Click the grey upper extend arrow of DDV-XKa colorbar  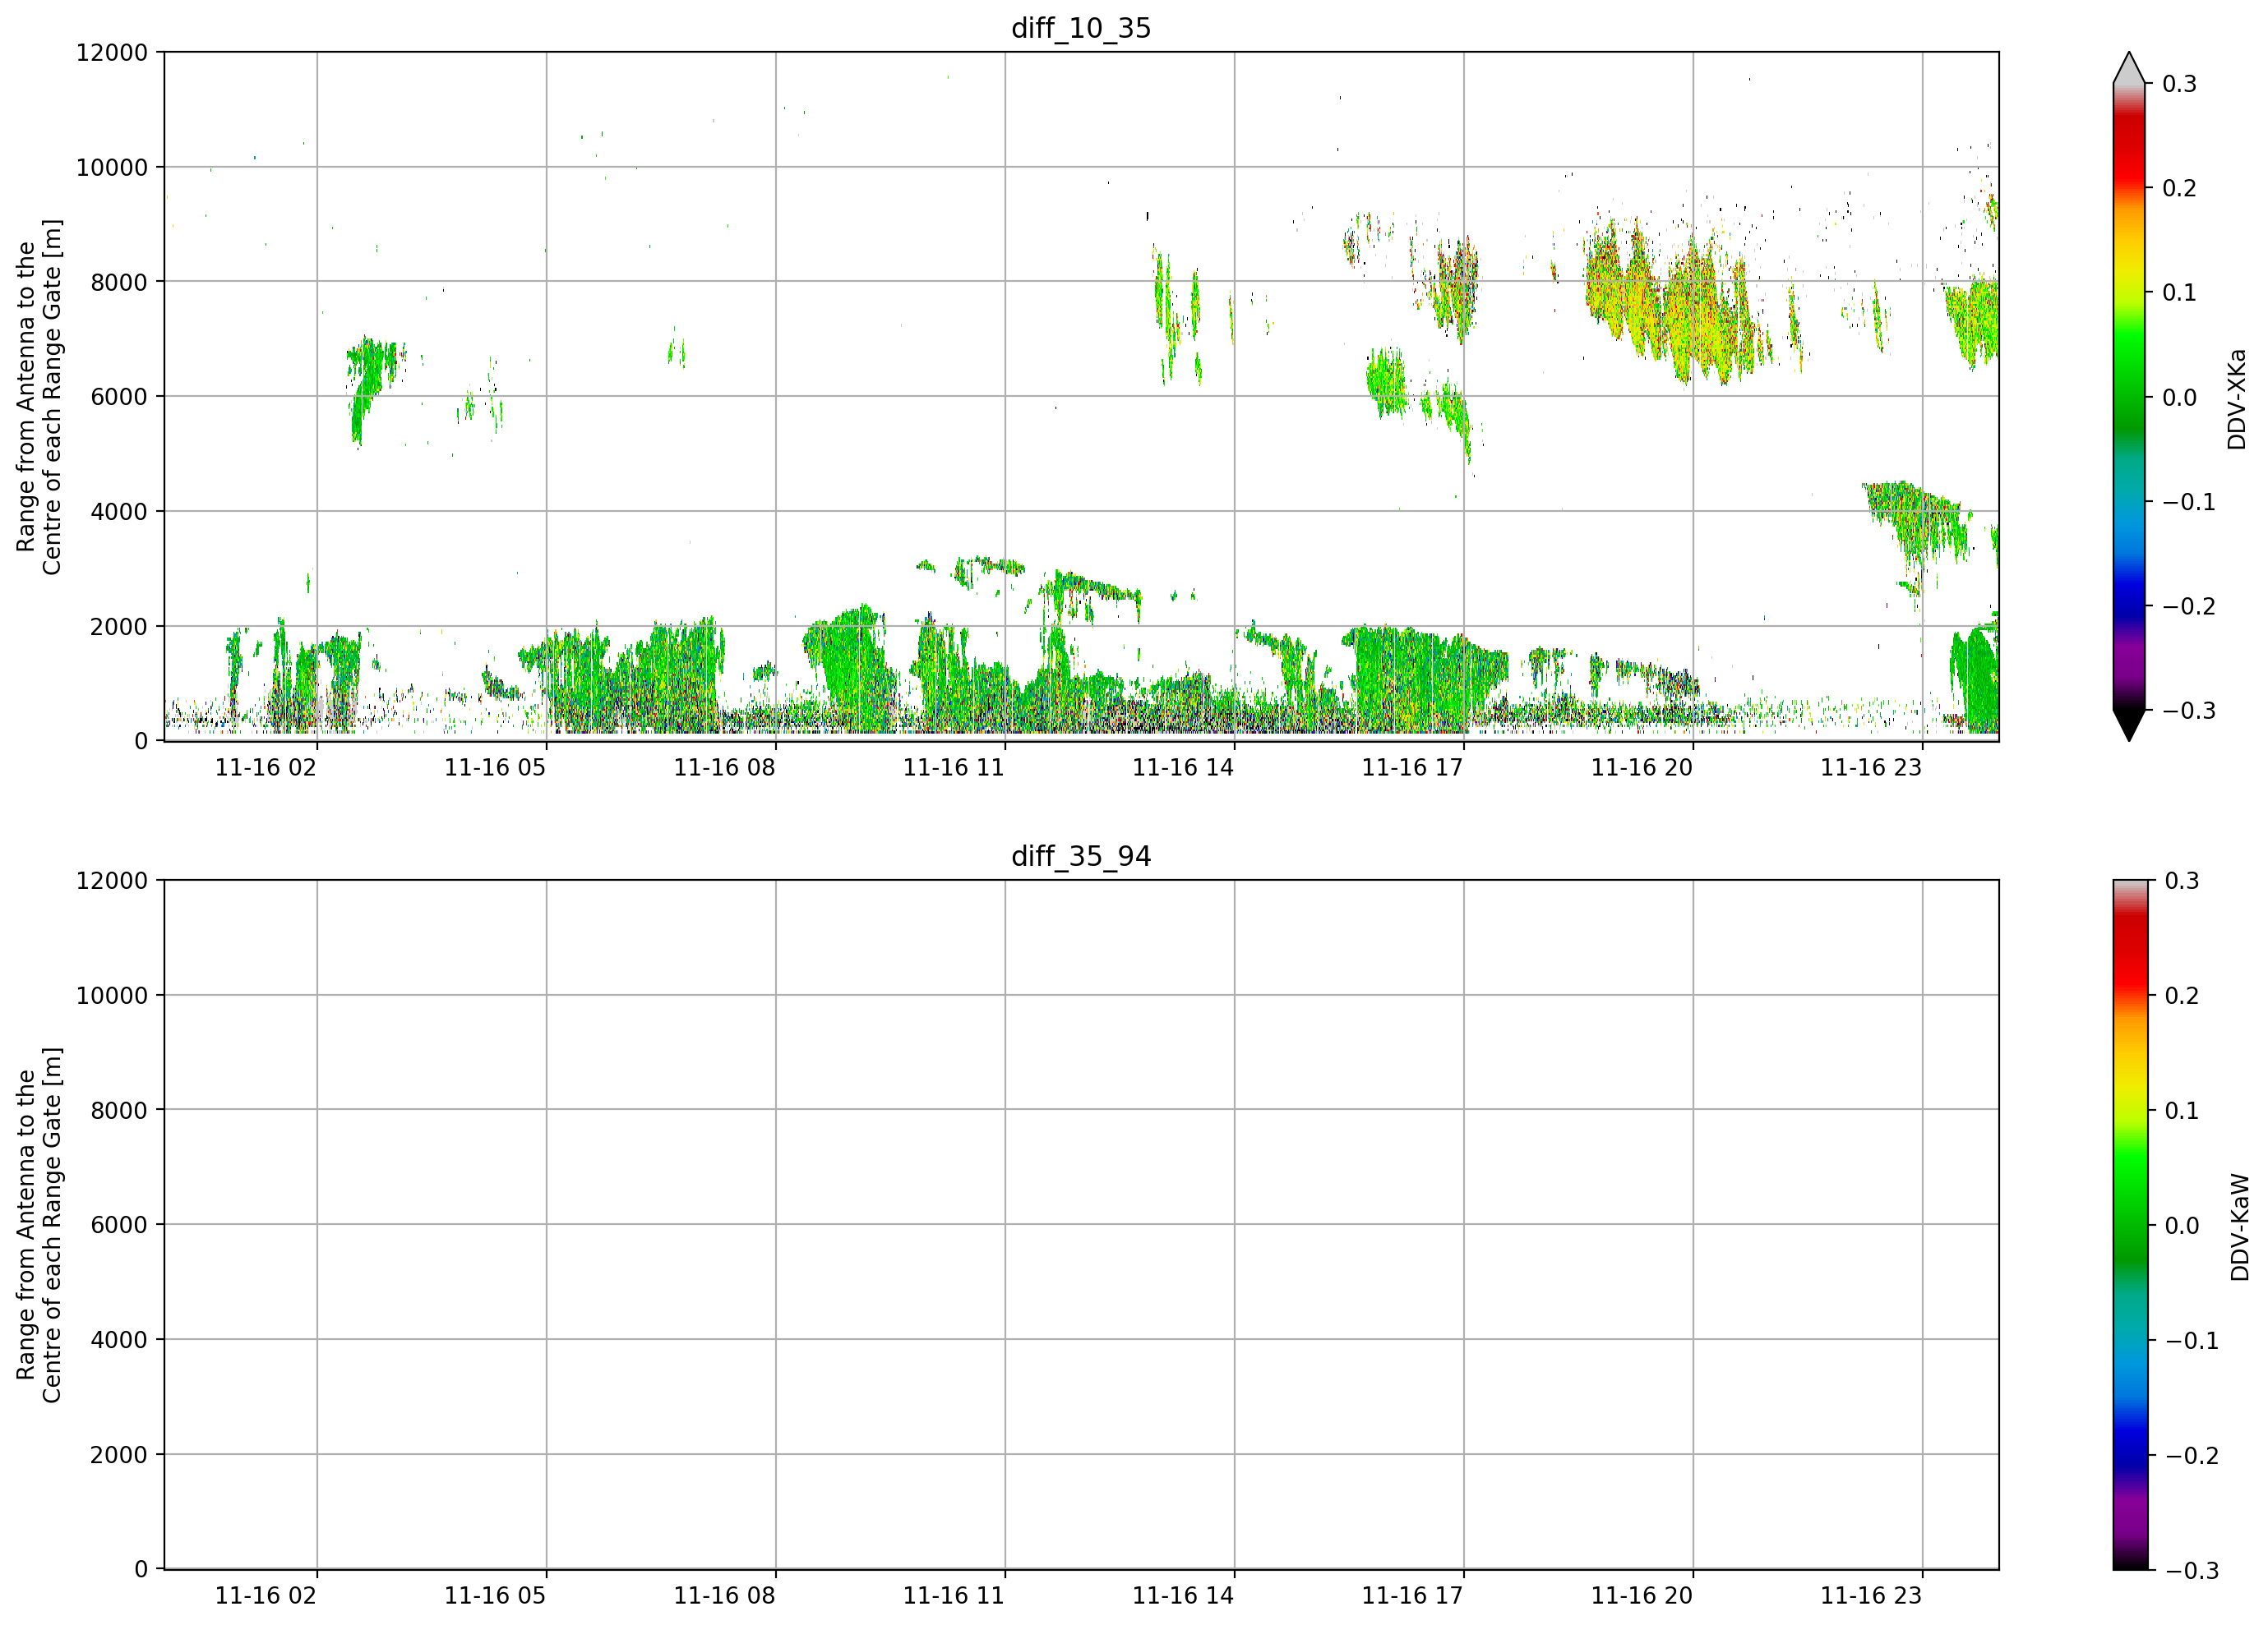point(2129,68)
